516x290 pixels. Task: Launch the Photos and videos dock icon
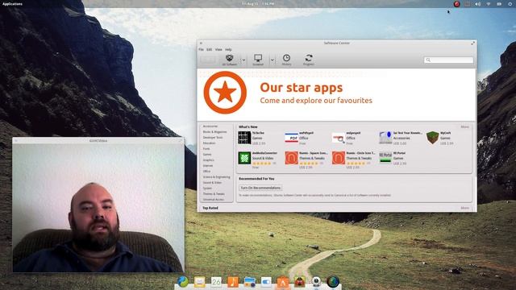click(x=250, y=282)
